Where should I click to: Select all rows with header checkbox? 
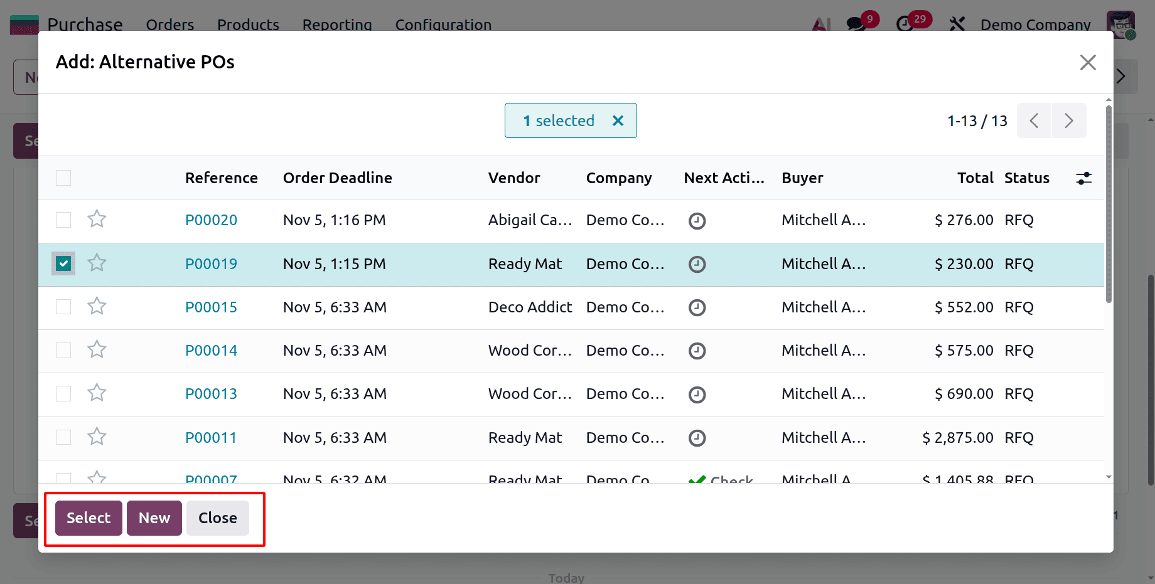63,178
